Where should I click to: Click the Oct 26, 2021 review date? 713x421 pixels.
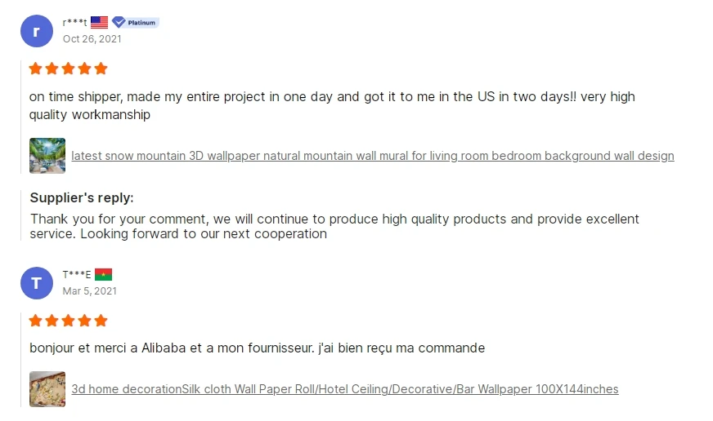point(92,38)
